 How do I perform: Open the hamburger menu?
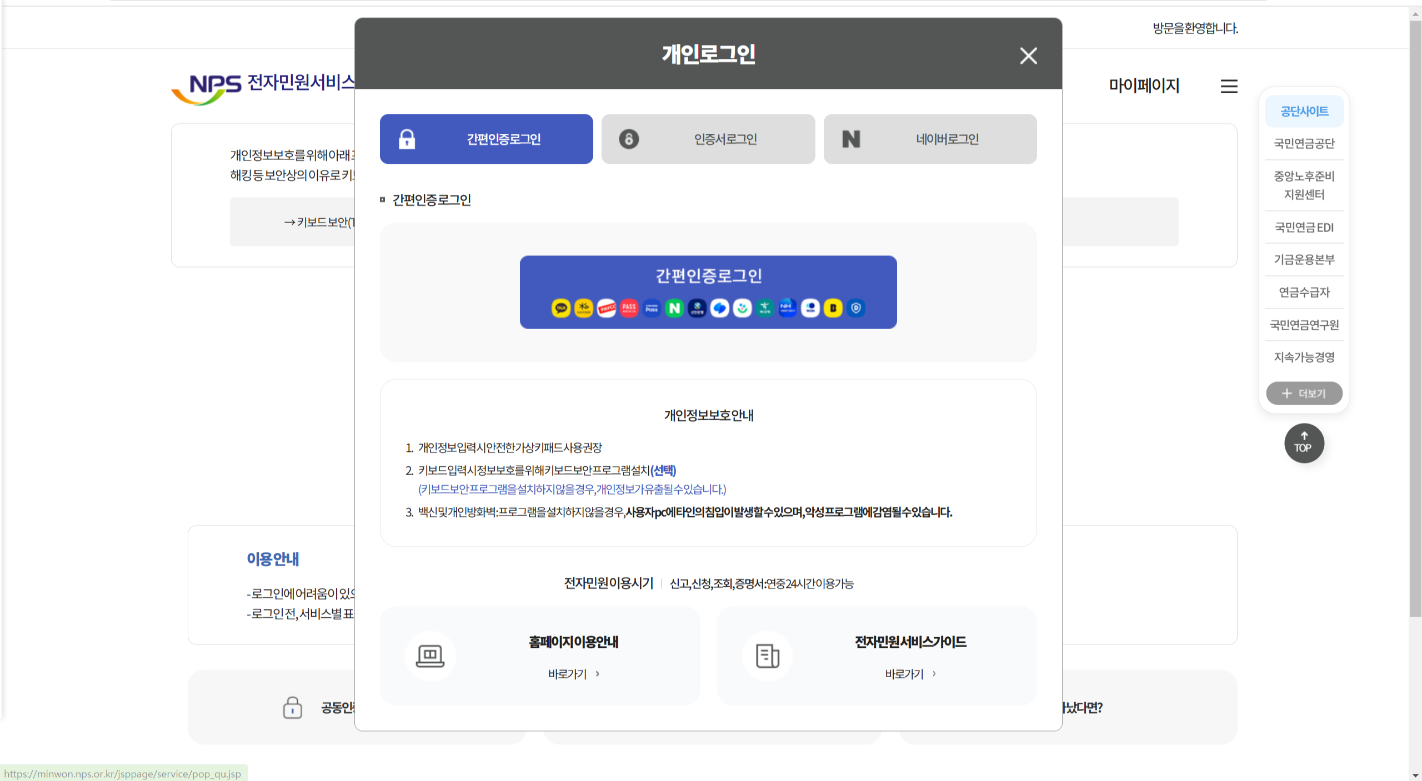point(1228,86)
